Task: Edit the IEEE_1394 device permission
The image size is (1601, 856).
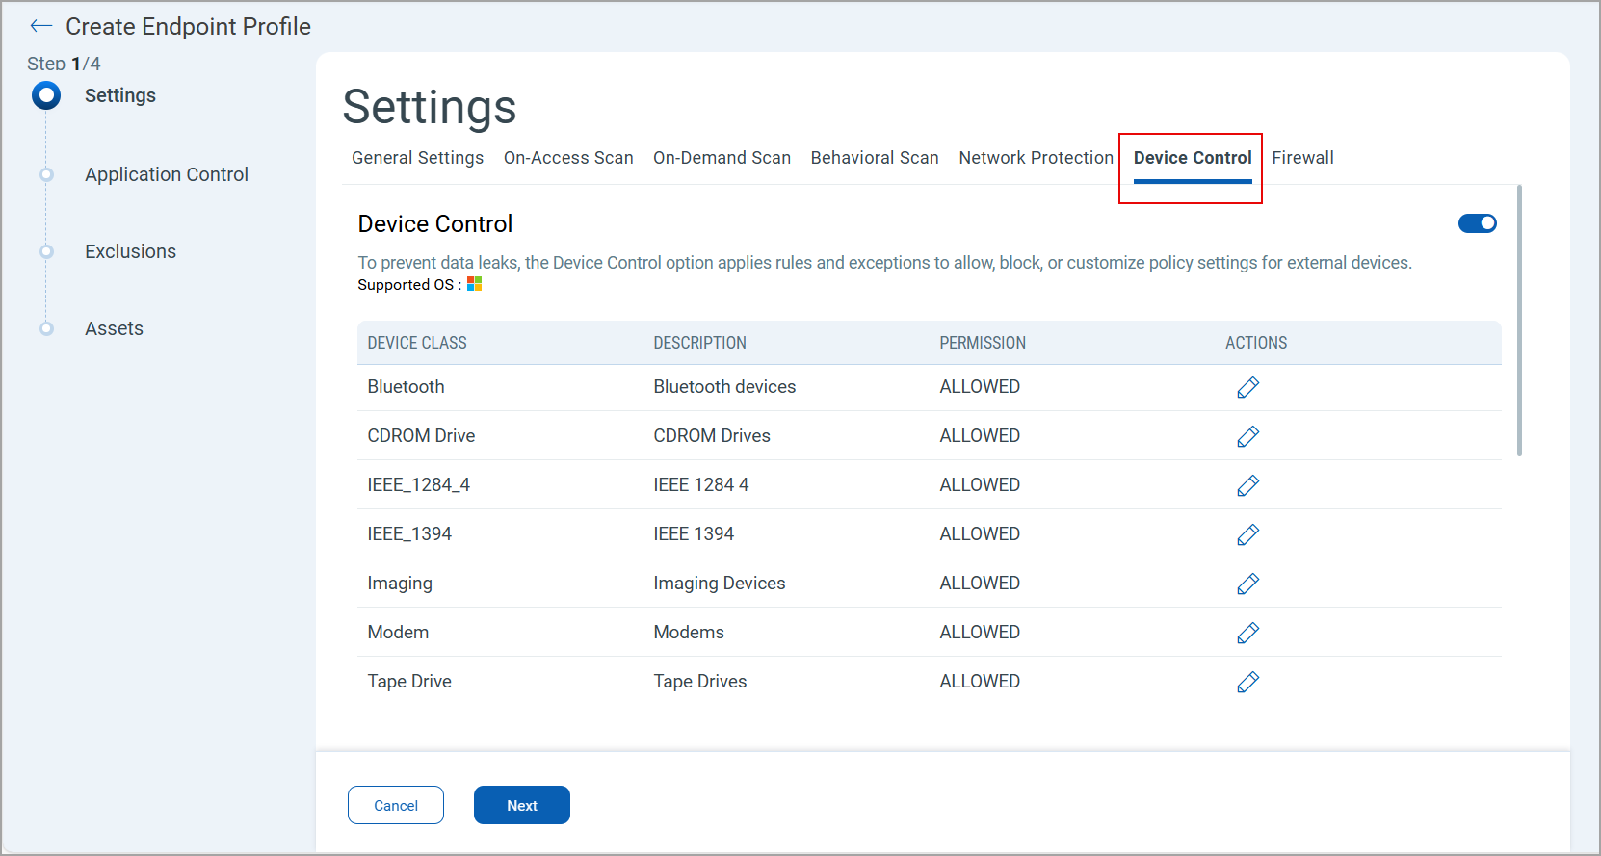Action: point(1247,534)
